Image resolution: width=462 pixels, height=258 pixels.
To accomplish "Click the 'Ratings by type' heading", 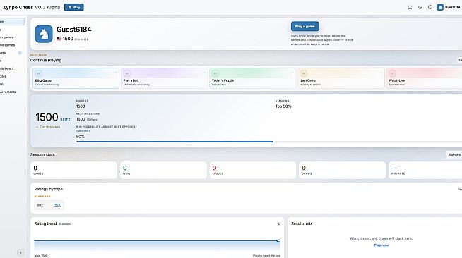I will pos(48,189).
